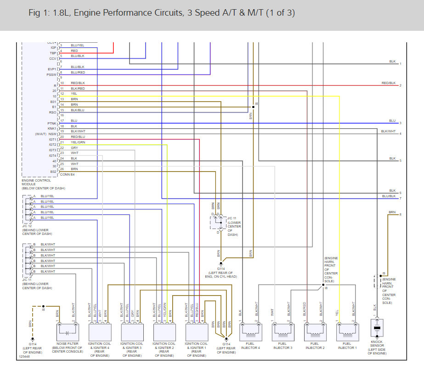This screenshot has width=424, height=371.
Task: Click the 'YEL/GRN' wire label at pin 21
Action: (x=78, y=143)
